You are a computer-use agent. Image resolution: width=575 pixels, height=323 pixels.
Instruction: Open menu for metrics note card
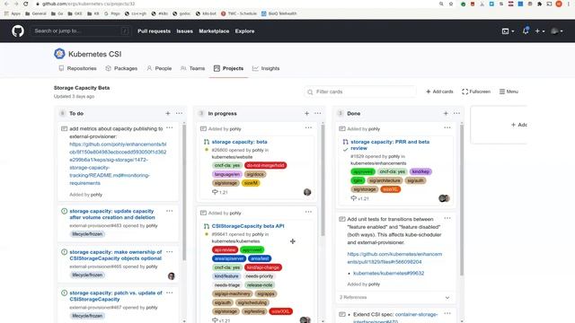pos(170,127)
